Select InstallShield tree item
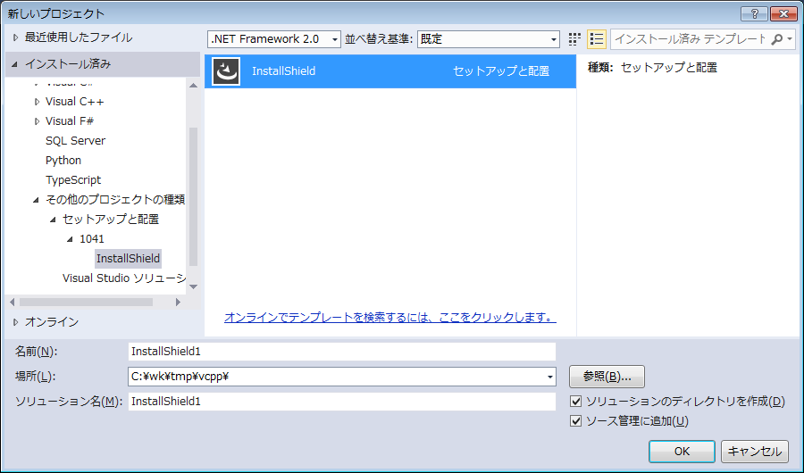The width and height of the screenshot is (804, 473). click(x=128, y=258)
